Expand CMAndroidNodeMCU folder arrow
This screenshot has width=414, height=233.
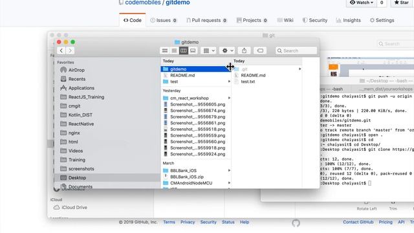tap(229, 183)
